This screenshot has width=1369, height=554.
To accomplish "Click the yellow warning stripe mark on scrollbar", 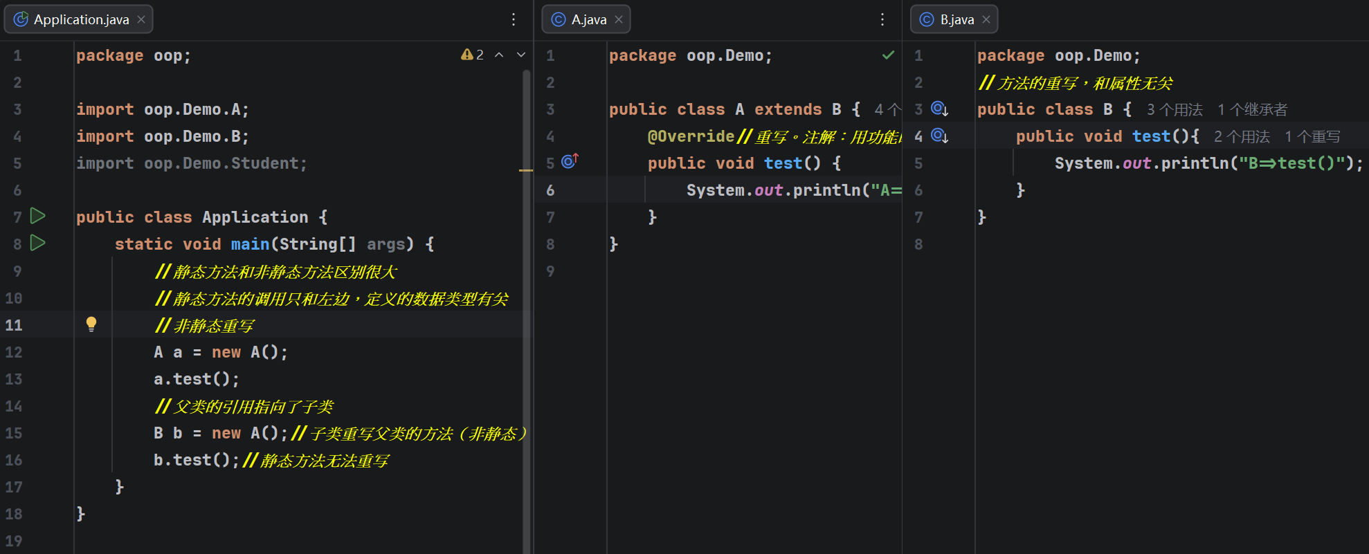I will pos(526,170).
